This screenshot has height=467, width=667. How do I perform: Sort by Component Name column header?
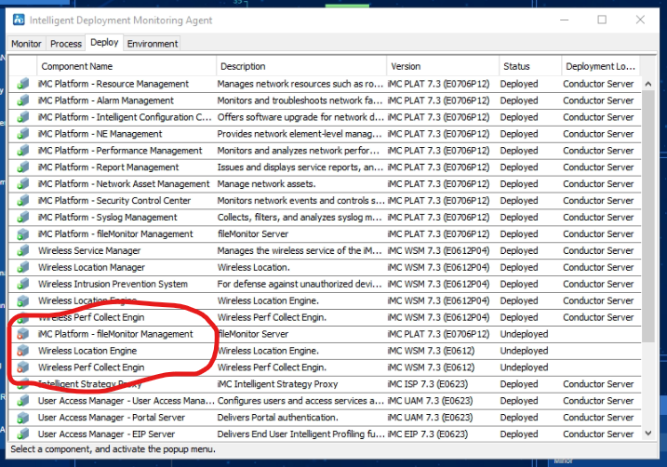click(127, 66)
